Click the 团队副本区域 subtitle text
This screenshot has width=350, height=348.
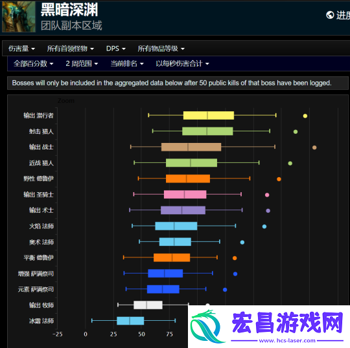(x=71, y=25)
